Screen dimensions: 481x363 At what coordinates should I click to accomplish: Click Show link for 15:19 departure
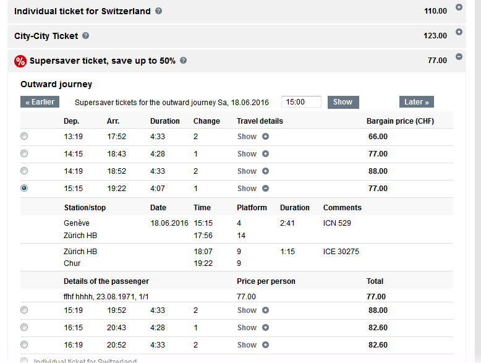tap(247, 310)
